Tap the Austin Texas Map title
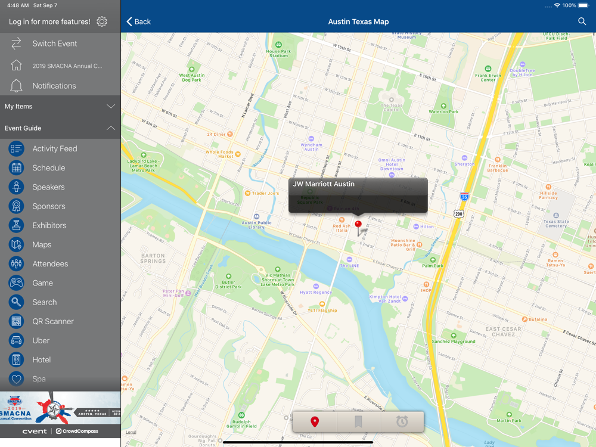The width and height of the screenshot is (596, 447). pyautogui.click(x=358, y=21)
